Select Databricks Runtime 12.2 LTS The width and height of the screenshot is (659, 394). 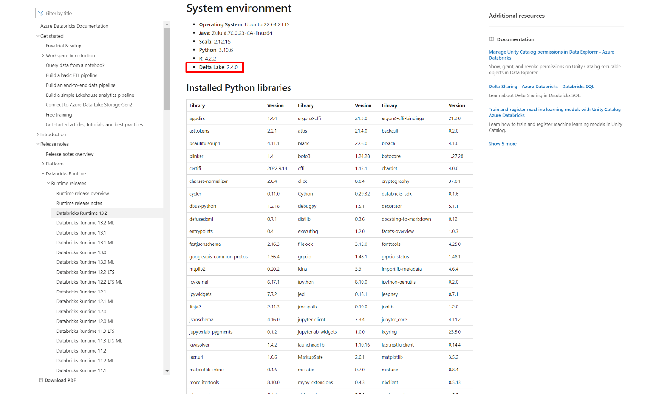point(87,272)
